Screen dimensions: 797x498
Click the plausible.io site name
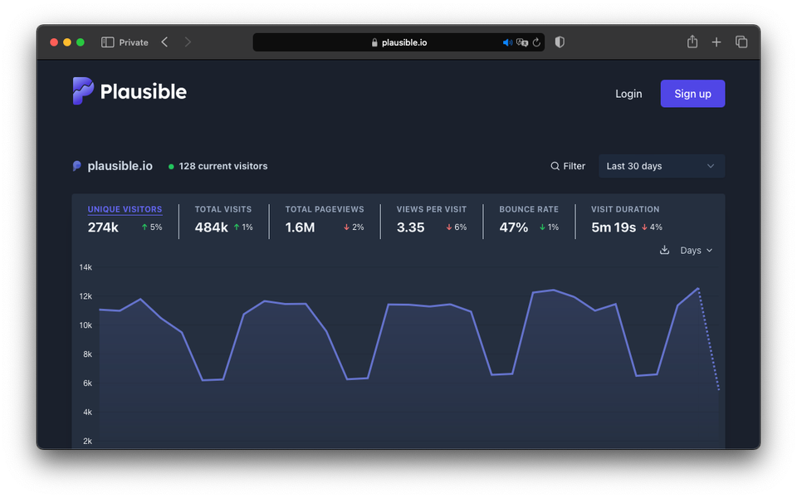(x=120, y=166)
